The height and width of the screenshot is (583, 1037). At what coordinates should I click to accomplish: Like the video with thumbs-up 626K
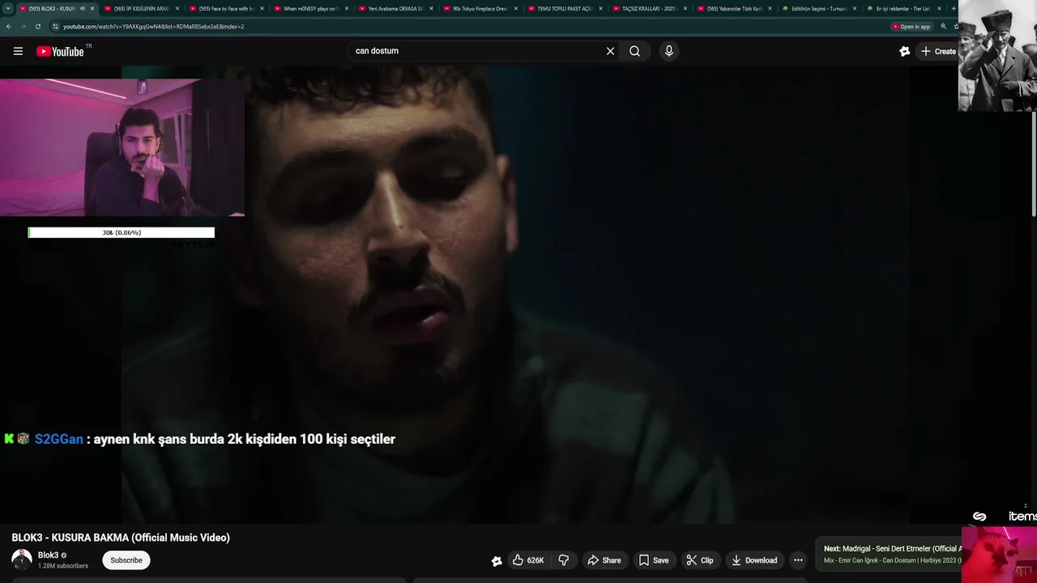[x=528, y=560]
